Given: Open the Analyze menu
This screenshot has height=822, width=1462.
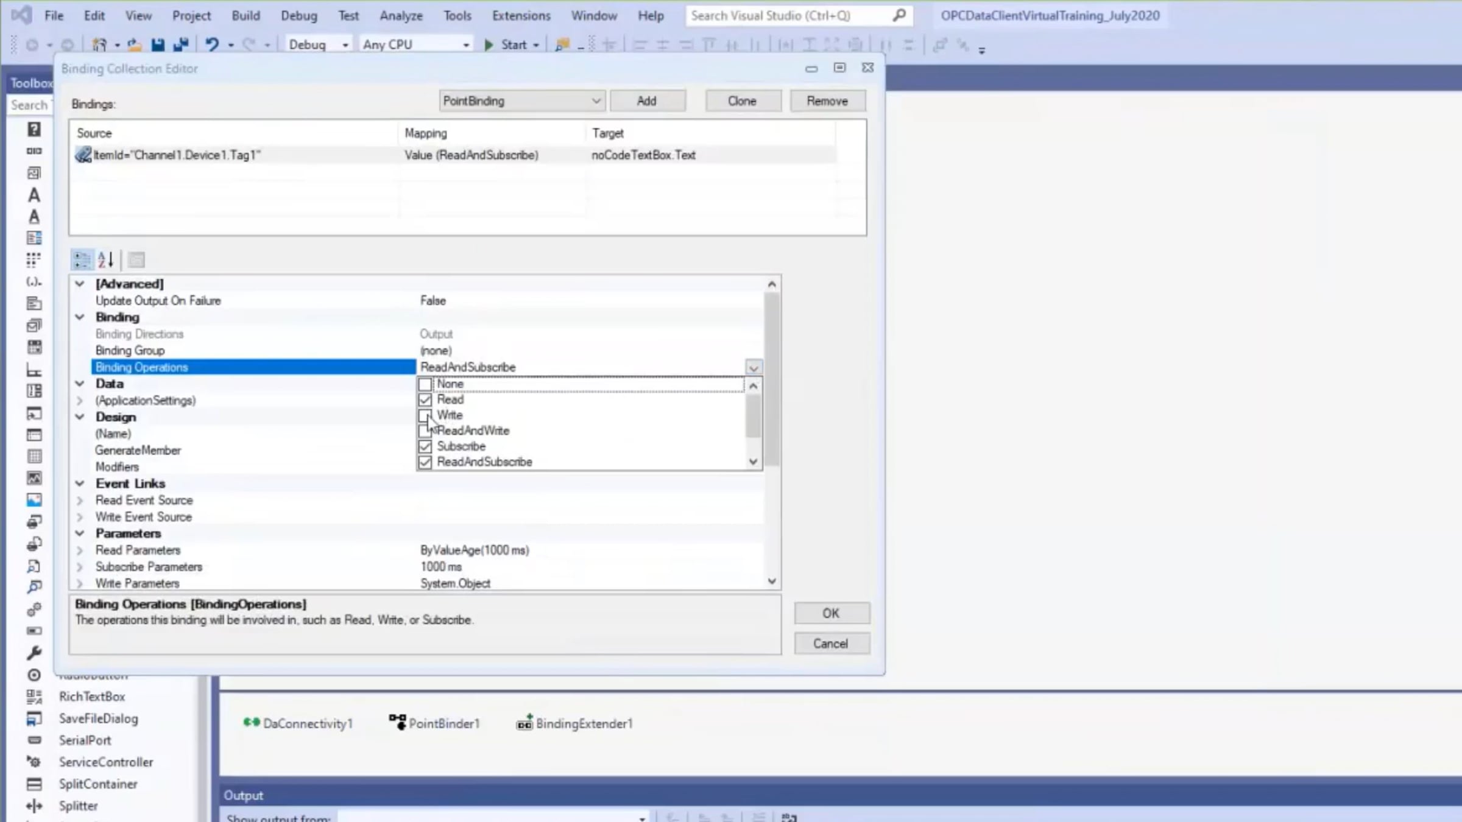Looking at the screenshot, I should [401, 16].
